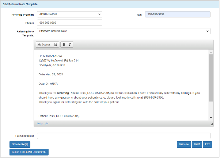This screenshot has width=220, height=158.
Task: Click into the Fax Comments field
Action: coord(124,136)
